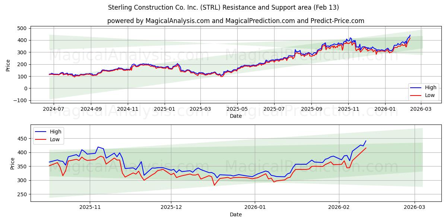The width and height of the screenshot is (447, 223).
Task: Click the '500' tick on the upper chart price axis
Action: coord(22,28)
